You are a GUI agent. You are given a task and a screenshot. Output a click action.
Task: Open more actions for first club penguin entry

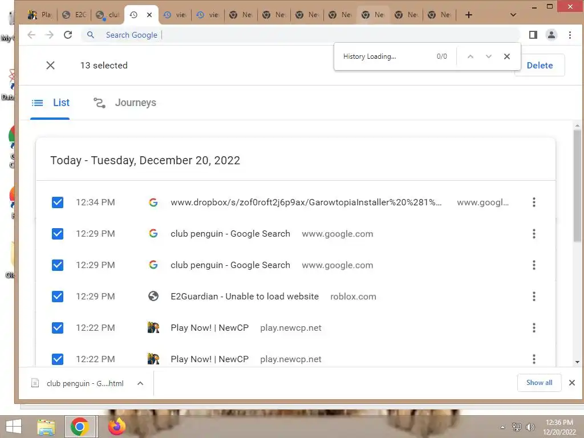click(534, 234)
